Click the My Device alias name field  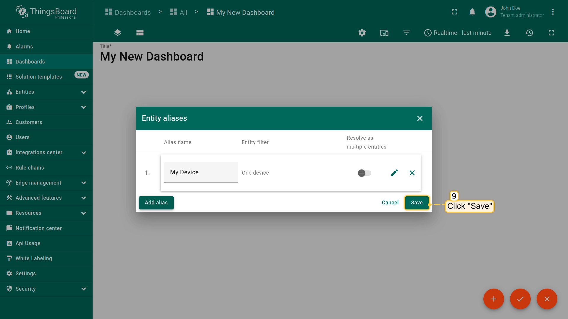201,172
